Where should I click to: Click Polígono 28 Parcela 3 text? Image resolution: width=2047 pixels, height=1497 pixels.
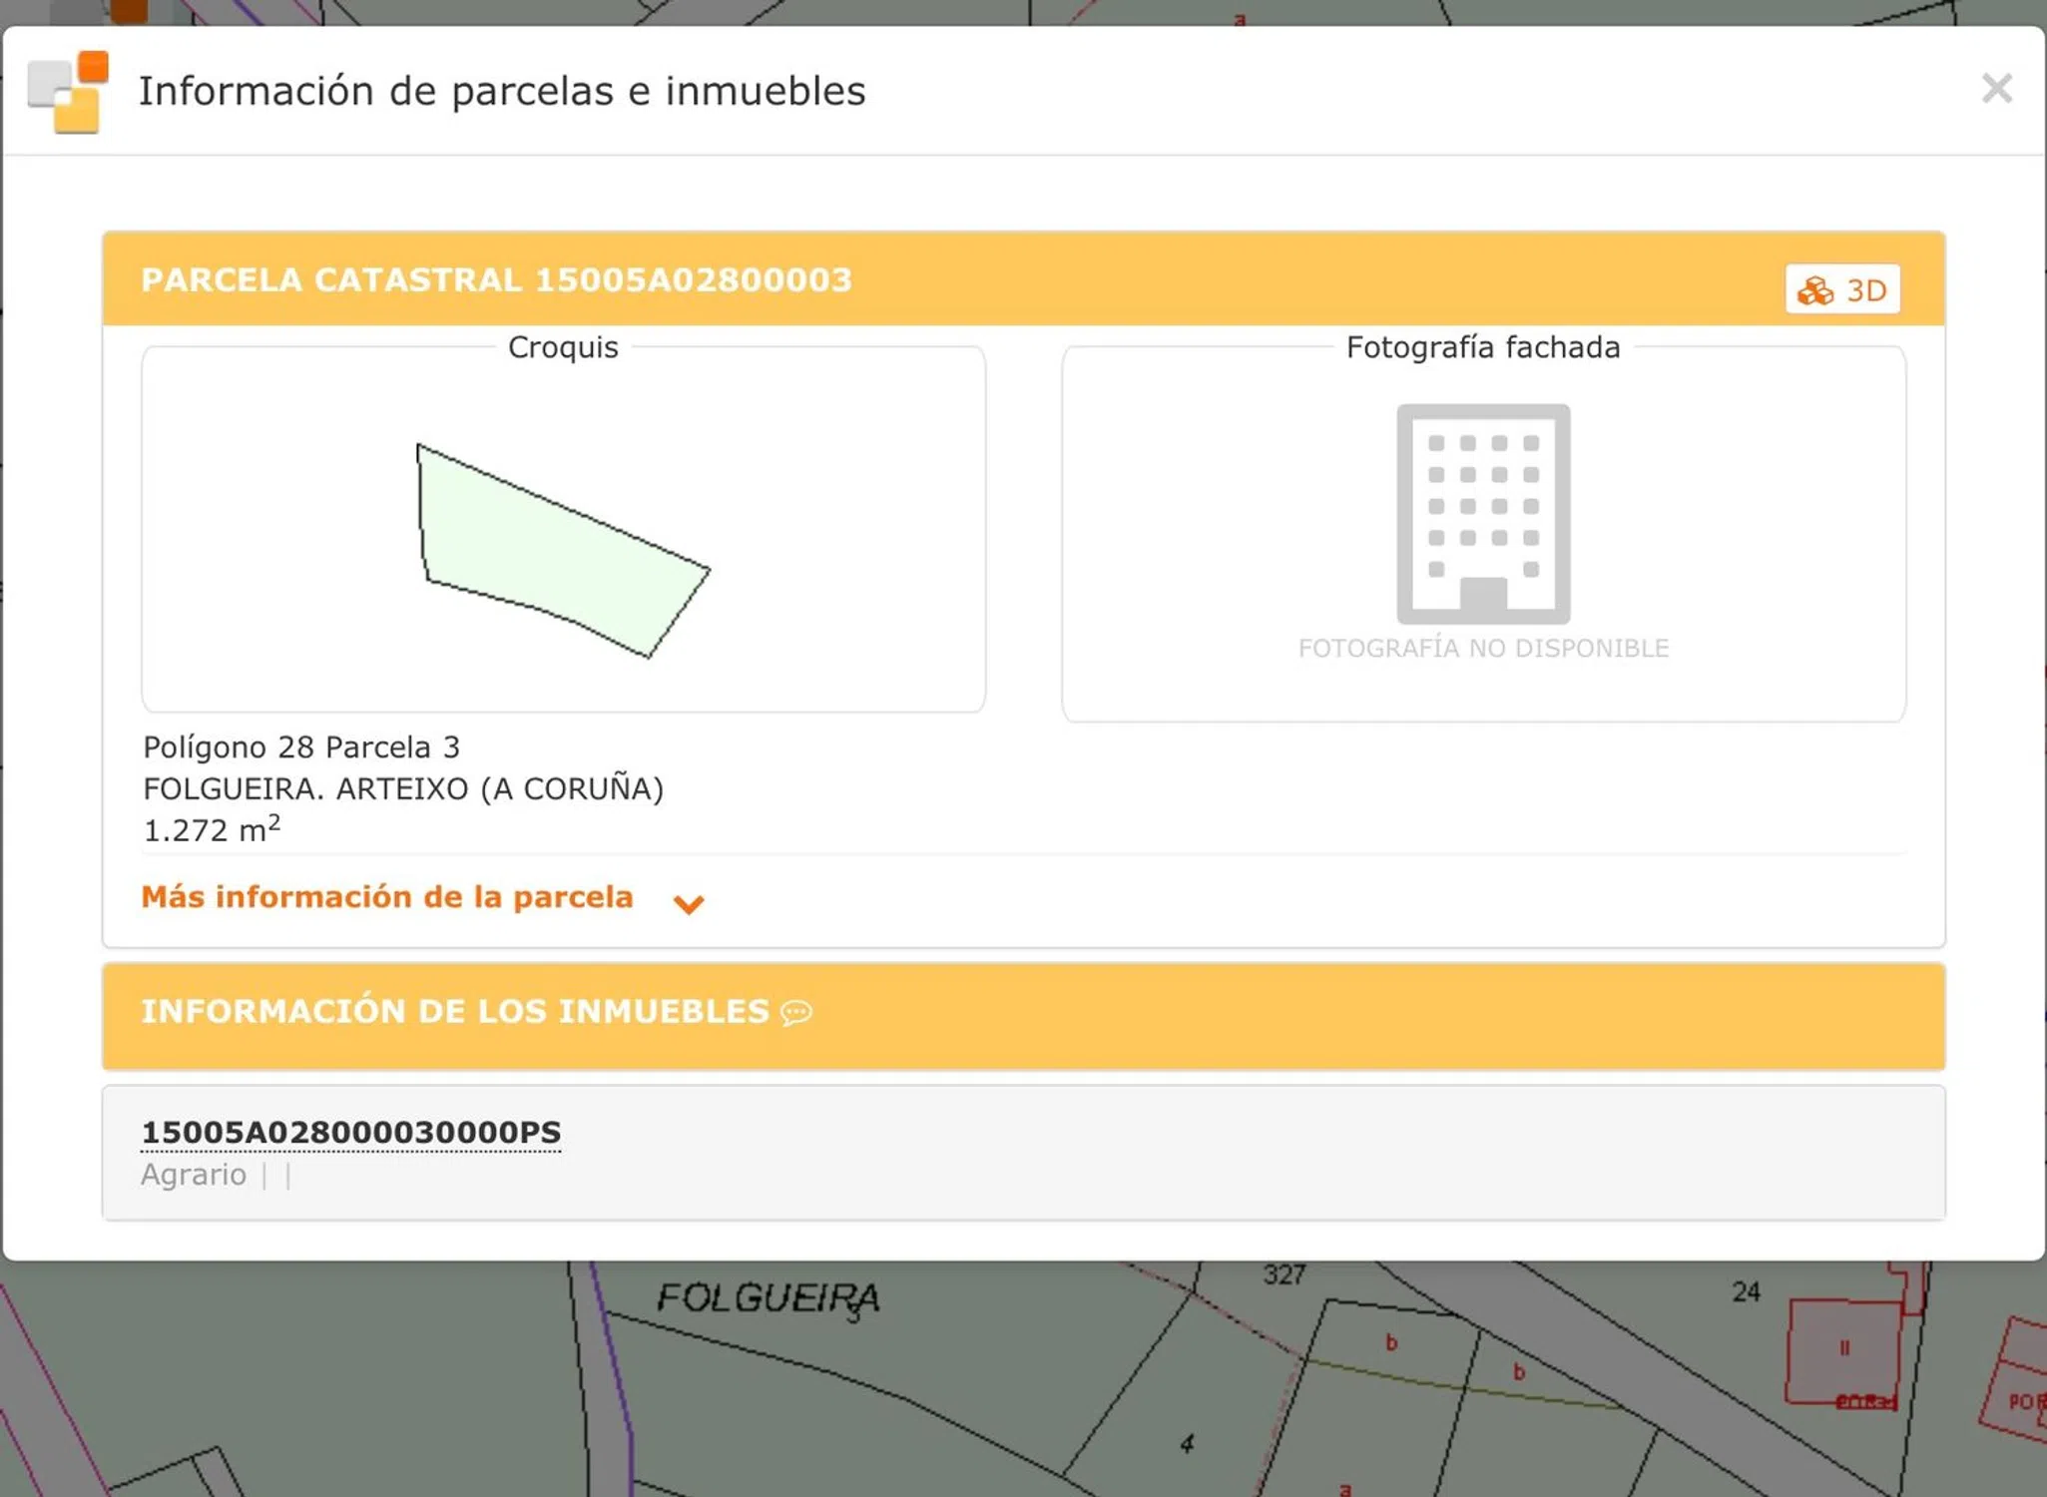coord(301,748)
